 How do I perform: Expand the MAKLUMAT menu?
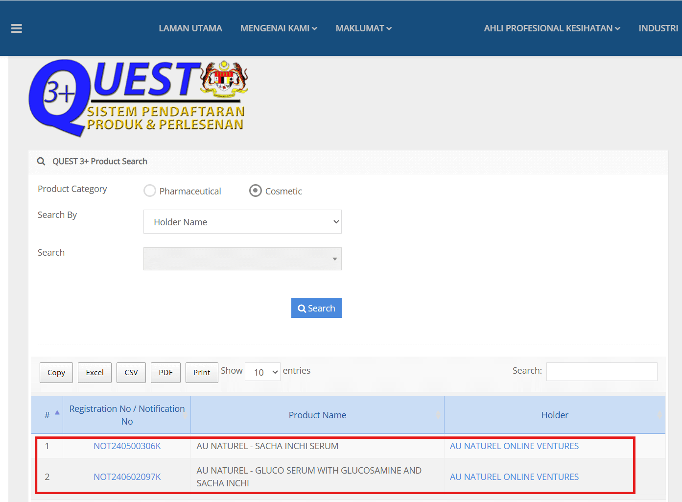point(364,28)
